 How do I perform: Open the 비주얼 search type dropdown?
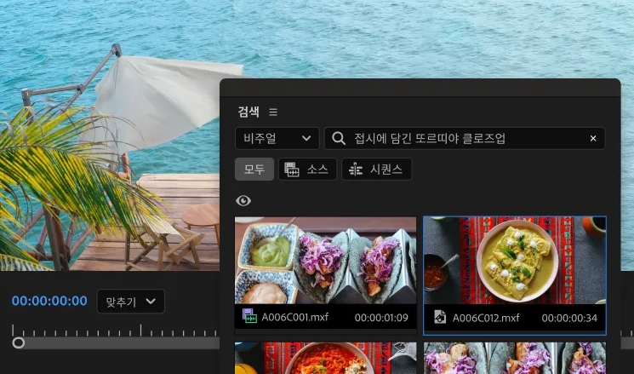tap(277, 138)
